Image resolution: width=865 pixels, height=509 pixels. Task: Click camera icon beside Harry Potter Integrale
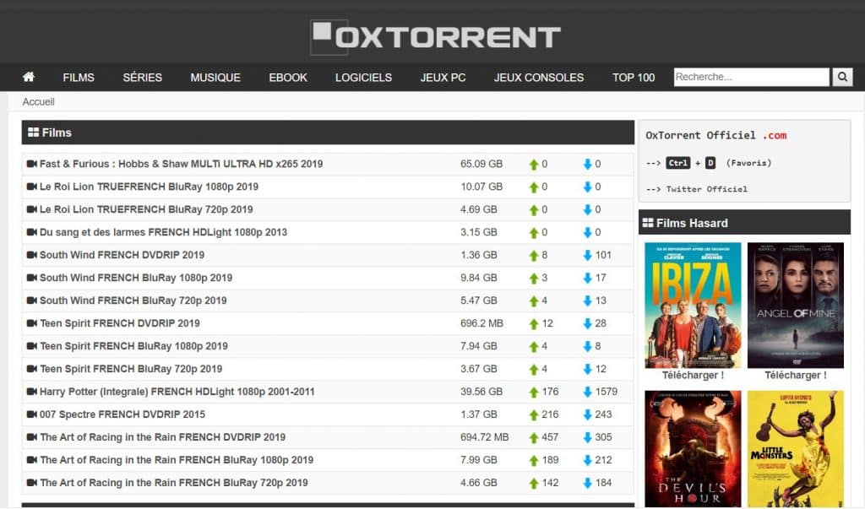32,392
